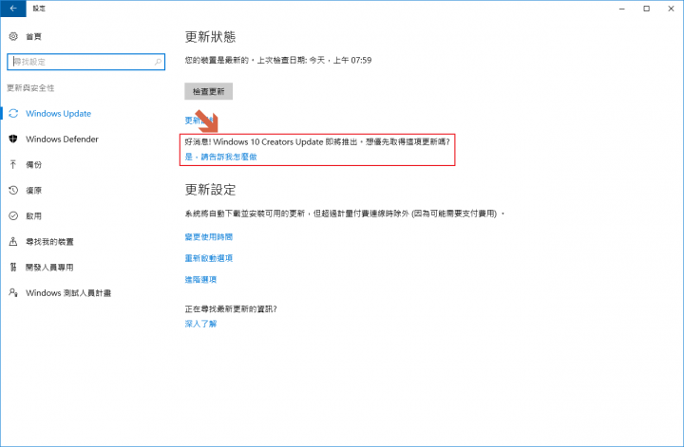The image size is (684, 447).
Task: Open 進階選項 link
Action: pos(200,279)
